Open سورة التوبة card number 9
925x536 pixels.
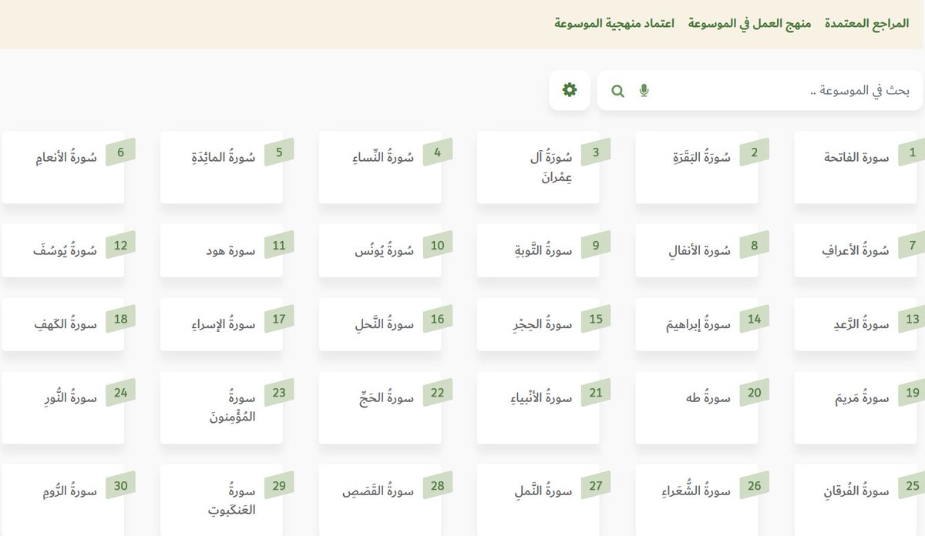[537, 250]
